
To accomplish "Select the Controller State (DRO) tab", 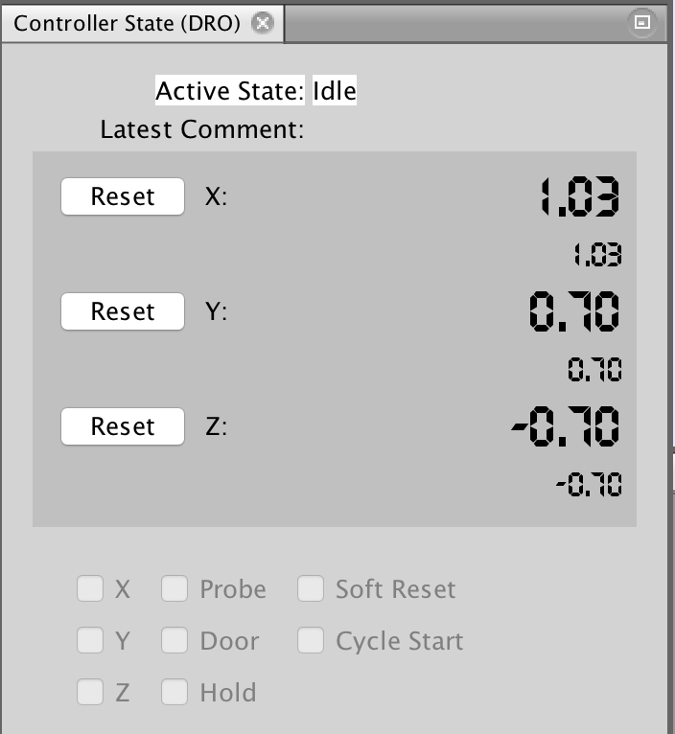I will tap(127, 23).
